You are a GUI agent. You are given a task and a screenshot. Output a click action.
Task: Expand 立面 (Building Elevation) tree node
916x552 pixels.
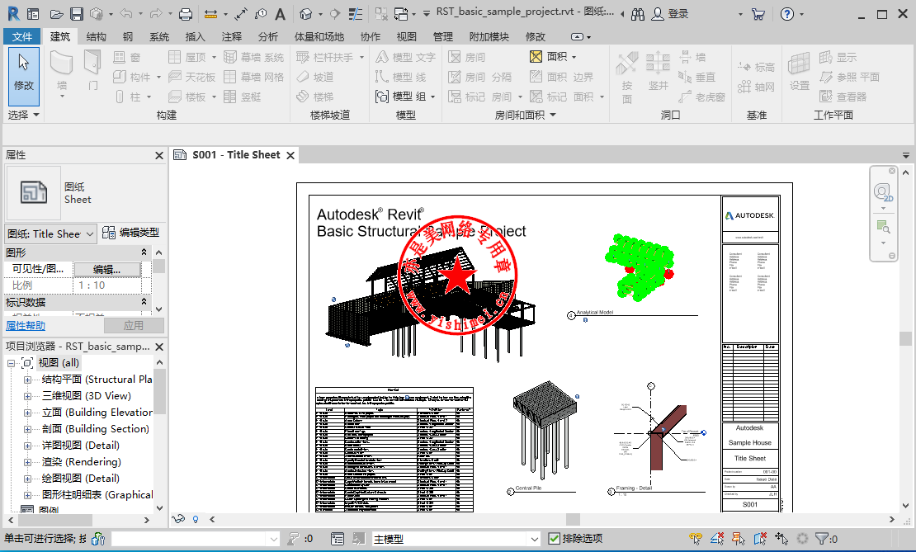tap(27, 413)
